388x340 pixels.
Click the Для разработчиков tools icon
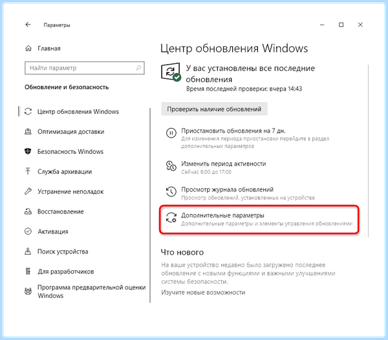point(28,271)
